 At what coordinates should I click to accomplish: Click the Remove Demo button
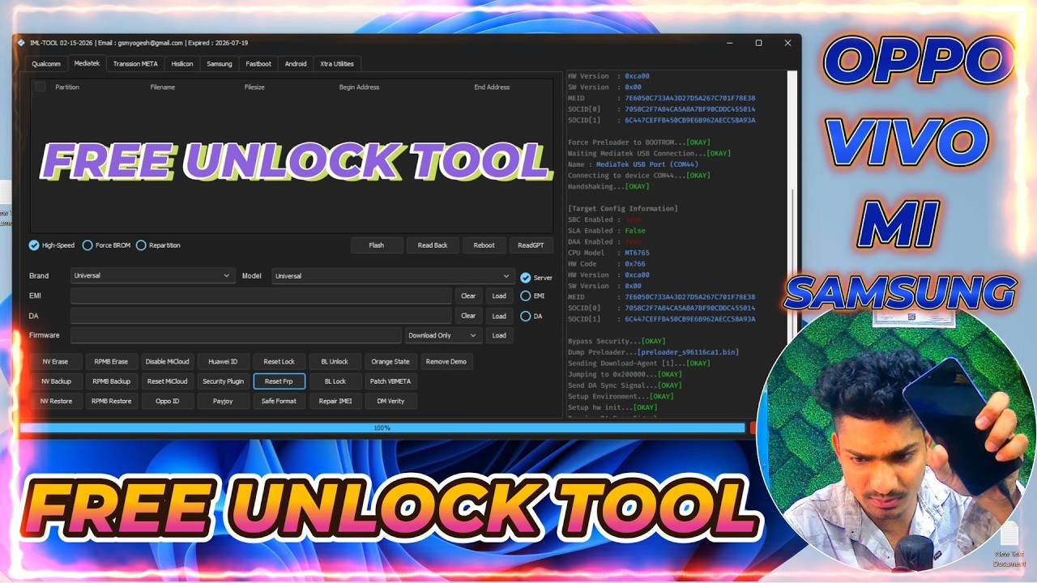click(x=446, y=362)
